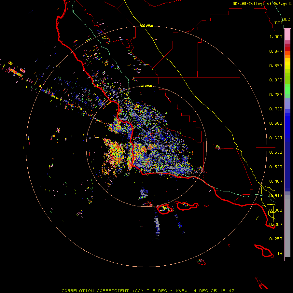Viewport: 293px width, 293px height.
Task: Click the CORRELATION COEFFICIENT (CC) title text
Action: [x=103, y=291]
